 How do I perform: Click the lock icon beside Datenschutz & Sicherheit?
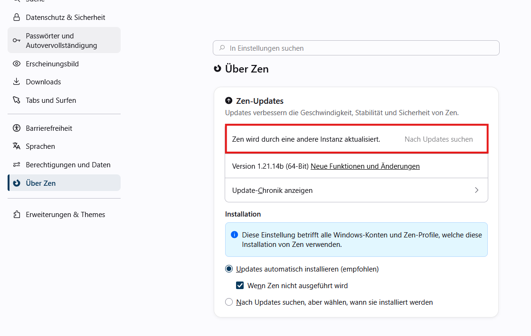pyautogui.click(x=16, y=17)
